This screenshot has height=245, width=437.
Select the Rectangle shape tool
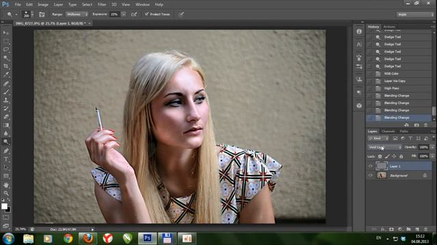point(6,176)
